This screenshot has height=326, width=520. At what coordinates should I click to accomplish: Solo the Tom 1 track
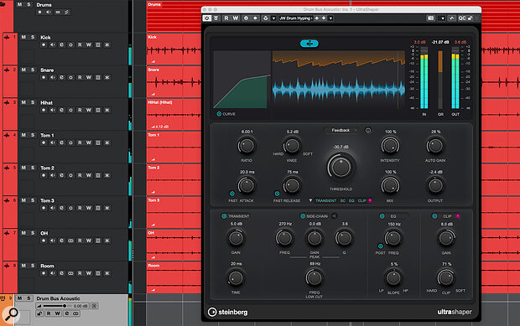[x=33, y=135]
